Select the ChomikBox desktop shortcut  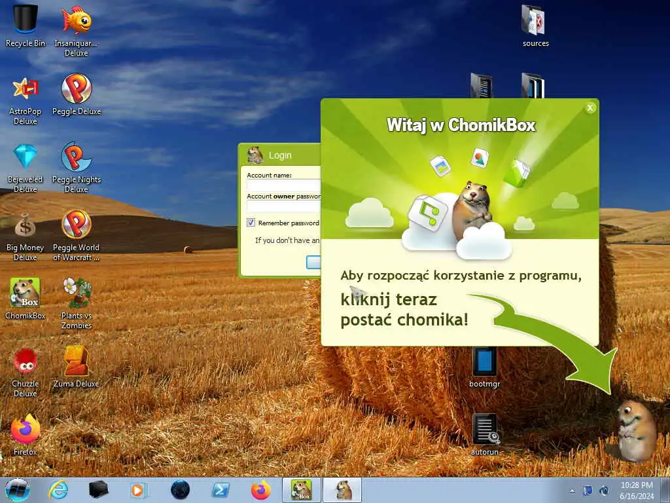pos(26,299)
